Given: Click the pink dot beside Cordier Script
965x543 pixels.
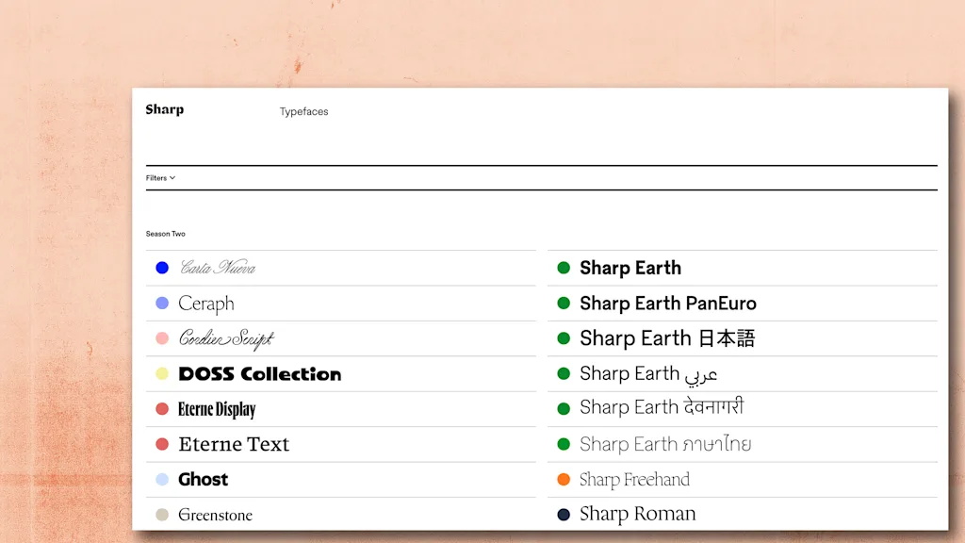Looking at the screenshot, I should [x=162, y=338].
